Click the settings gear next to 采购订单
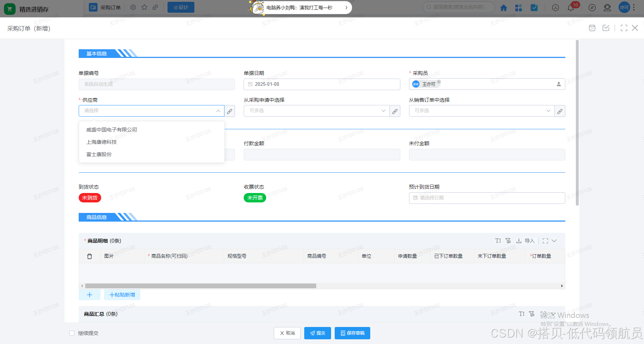 click(133, 7)
